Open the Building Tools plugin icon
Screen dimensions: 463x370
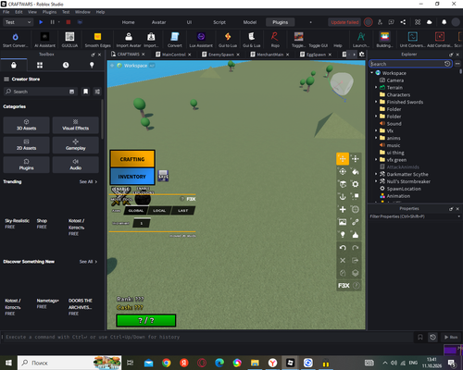tap(384, 40)
